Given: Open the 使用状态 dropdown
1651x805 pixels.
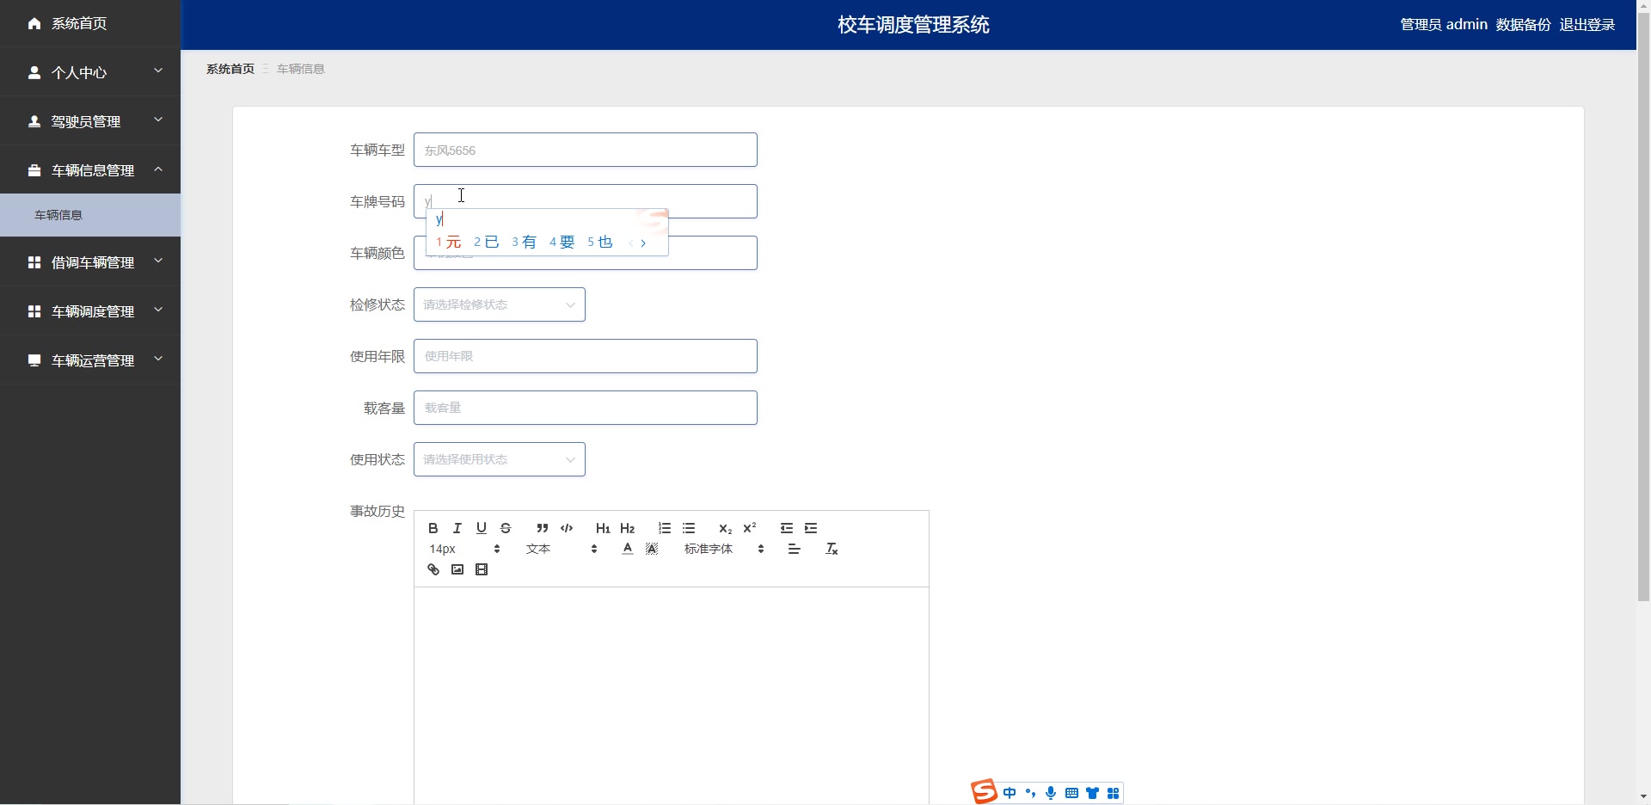Looking at the screenshot, I should point(499,459).
